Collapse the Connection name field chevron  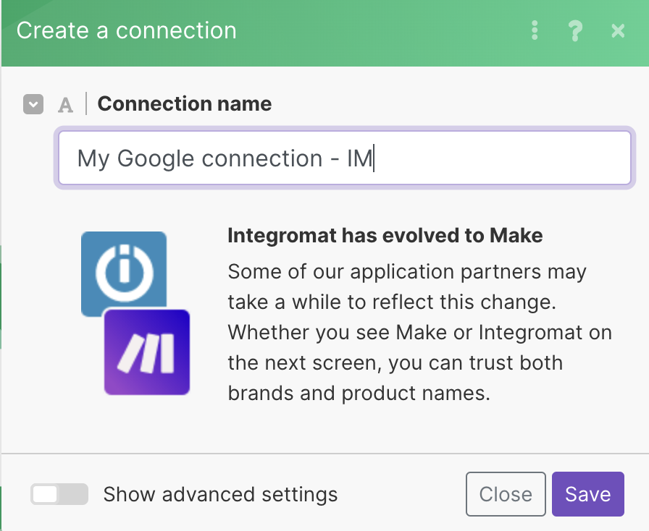33,103
